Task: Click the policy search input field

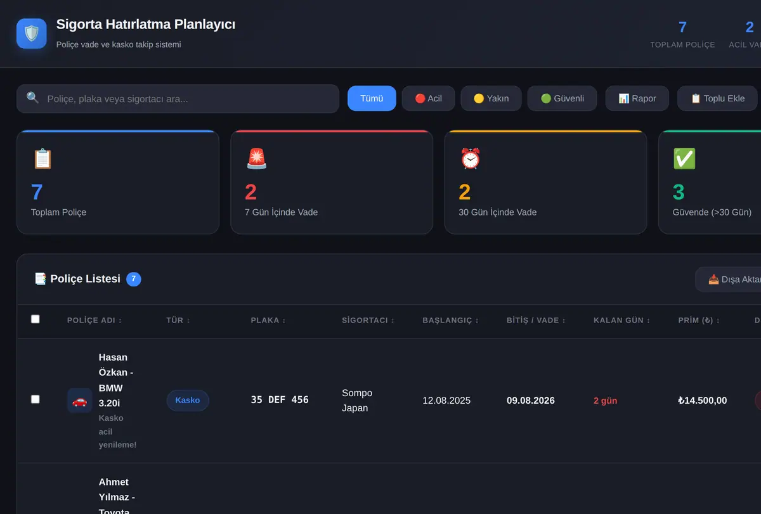Action: (x=178, y=99)
